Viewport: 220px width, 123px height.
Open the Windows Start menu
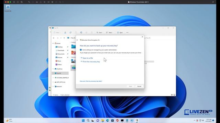83,120
